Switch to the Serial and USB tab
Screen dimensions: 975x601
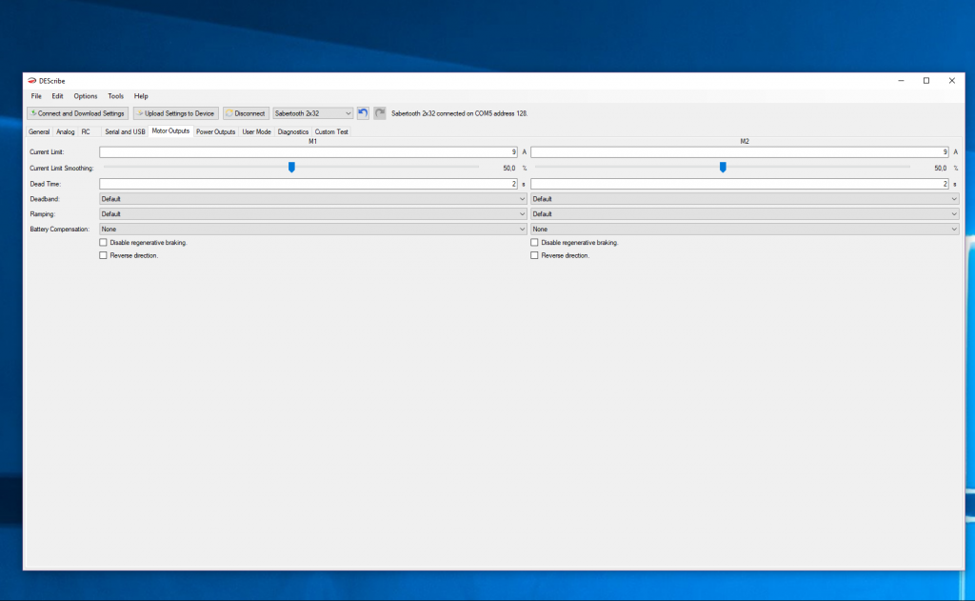[x=125, y=131]
